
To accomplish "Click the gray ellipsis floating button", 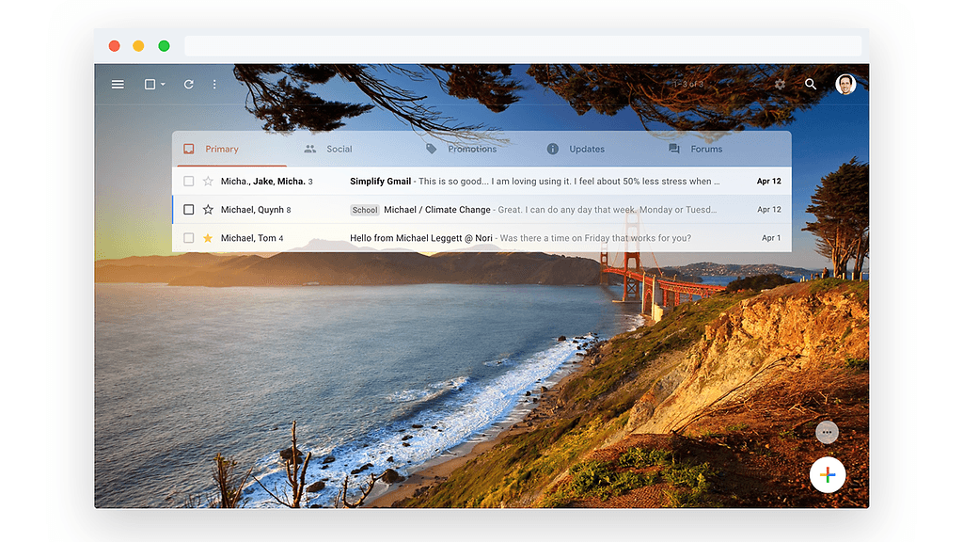I will pos(827,432).
